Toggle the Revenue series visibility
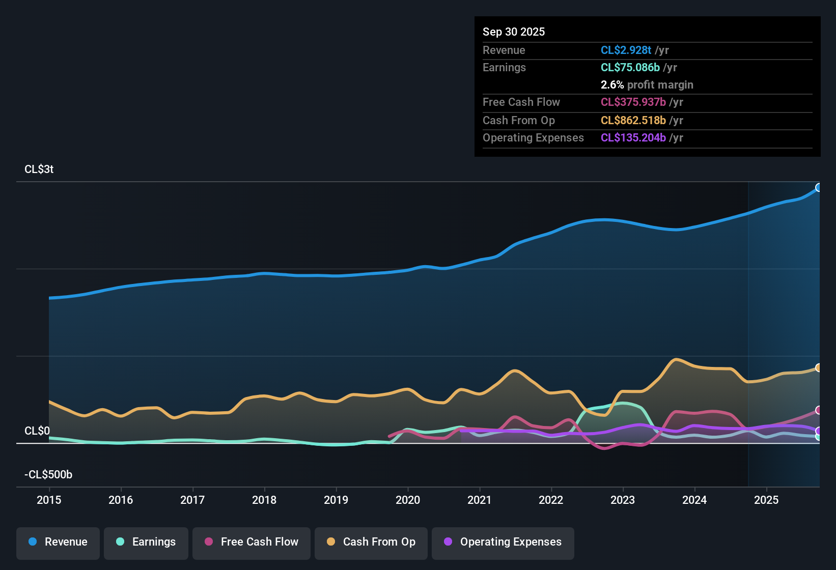 coord(58,542)
